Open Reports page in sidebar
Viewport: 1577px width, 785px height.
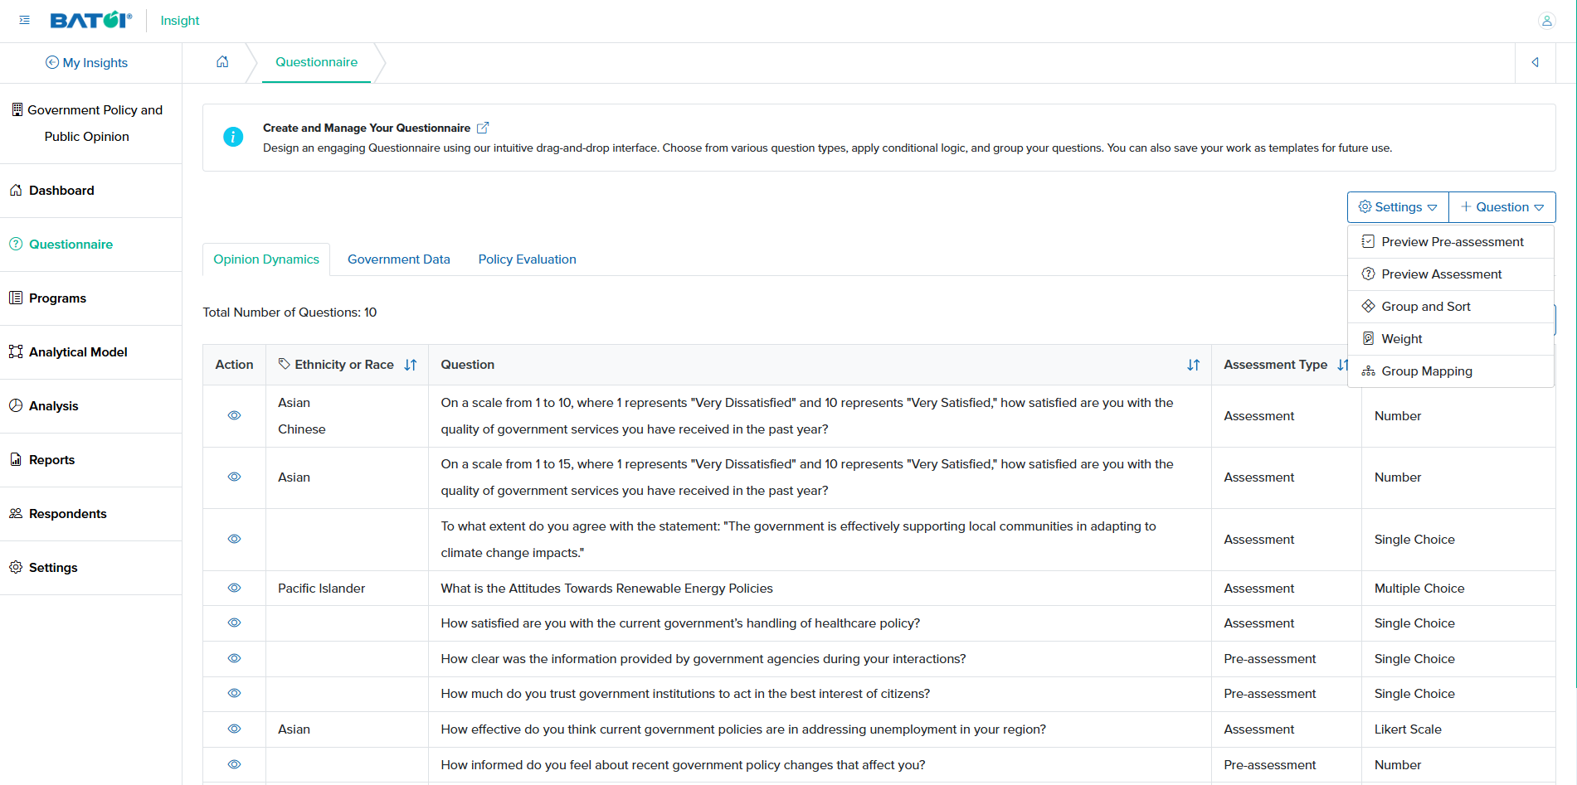coord(51,460)
